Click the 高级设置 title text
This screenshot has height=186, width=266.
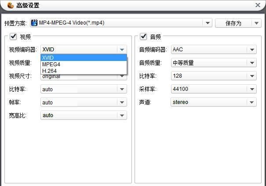[28, 5]
